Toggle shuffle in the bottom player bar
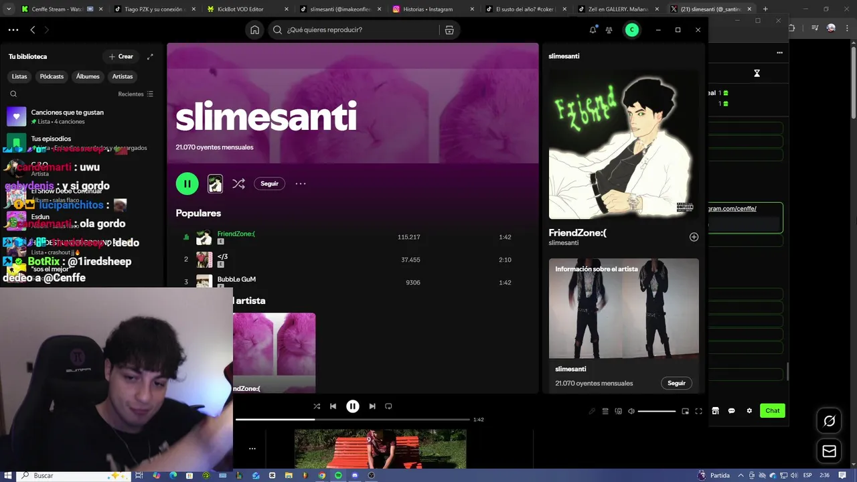 pos(317,406)
